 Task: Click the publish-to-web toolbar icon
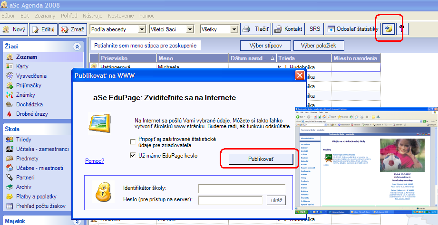point(388,29)
